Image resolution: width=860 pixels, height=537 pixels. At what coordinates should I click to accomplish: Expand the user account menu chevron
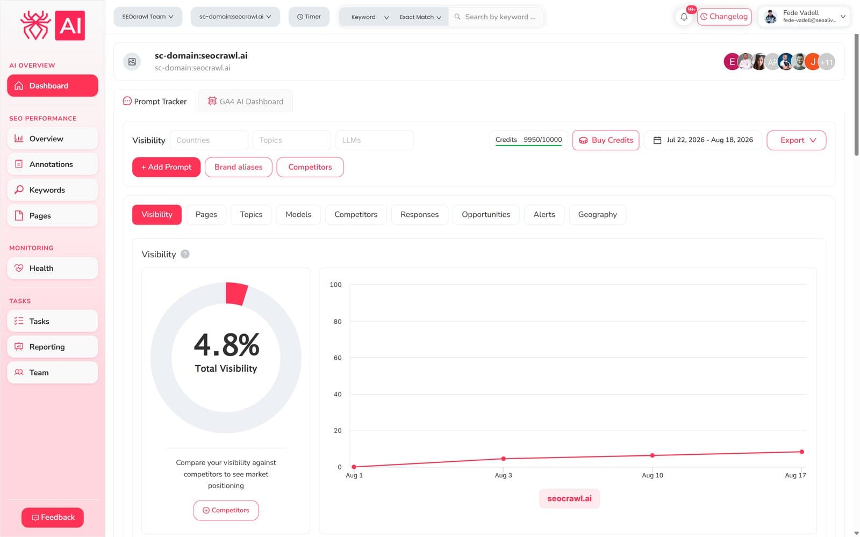click(843, 17)
